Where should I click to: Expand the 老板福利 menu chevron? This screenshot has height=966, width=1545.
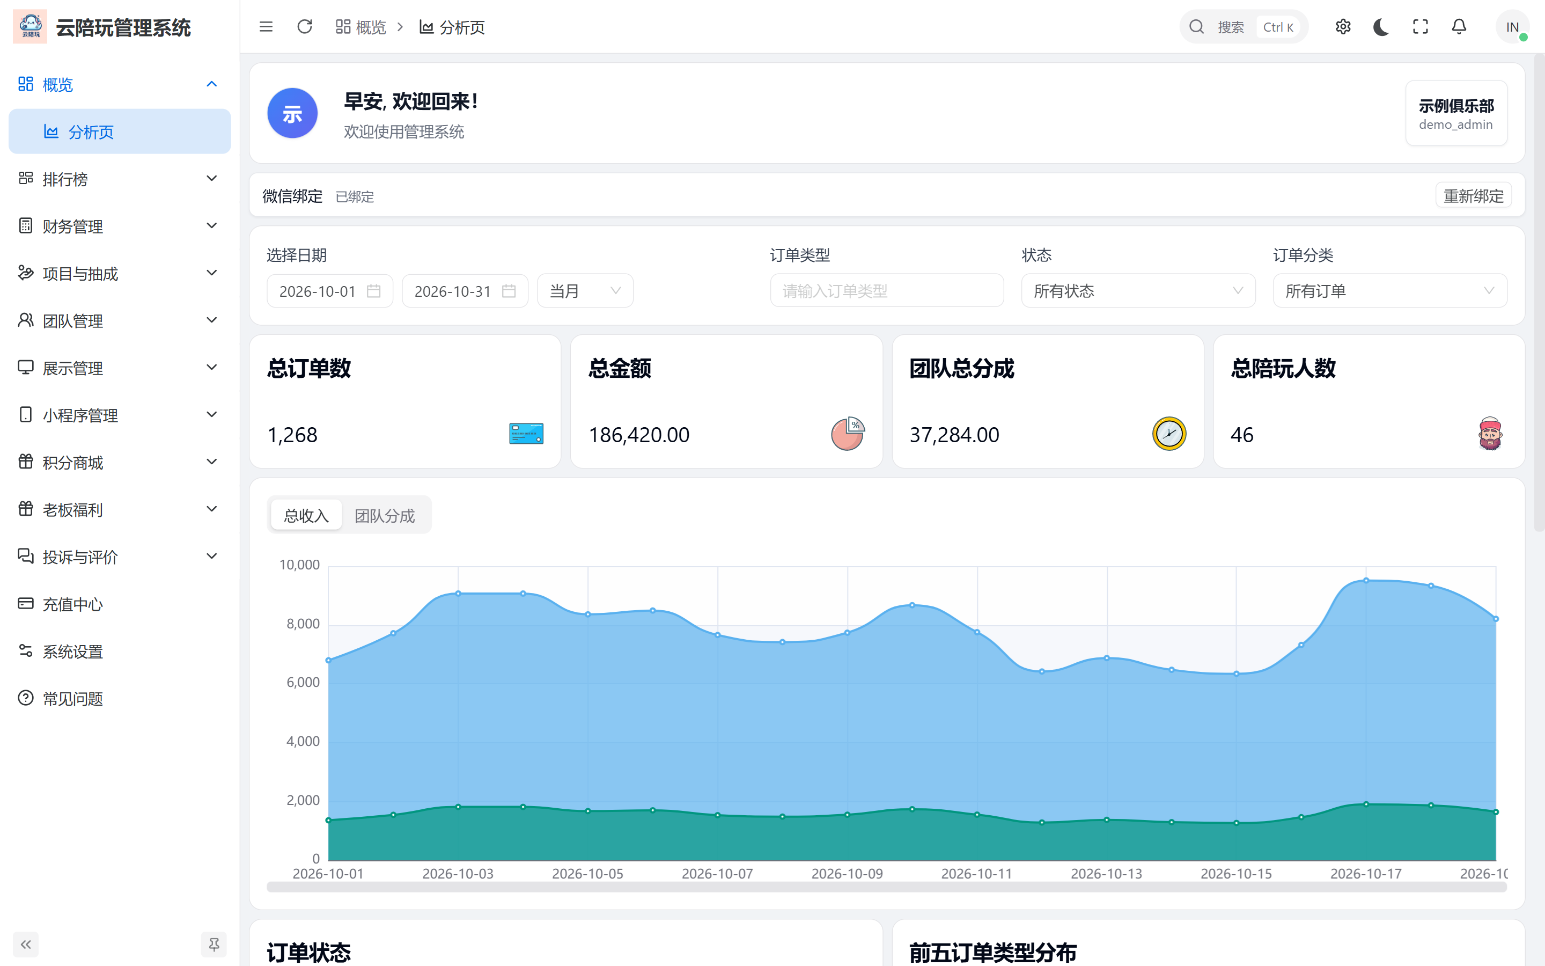[212, 509]
